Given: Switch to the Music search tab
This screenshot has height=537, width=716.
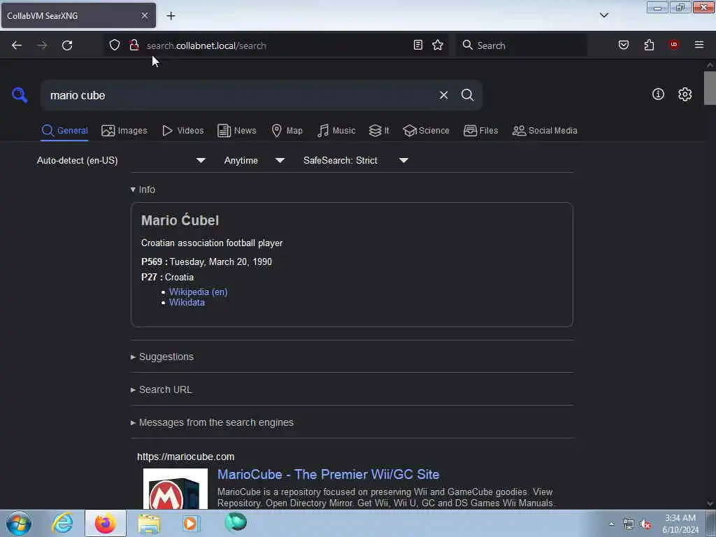Looking at the screenshot, I should coord(336,131).
